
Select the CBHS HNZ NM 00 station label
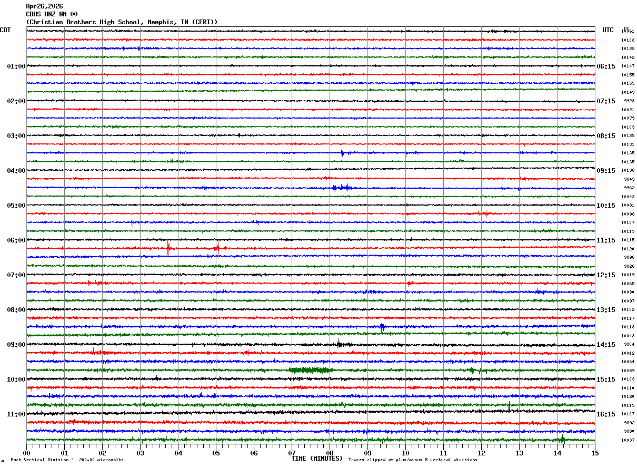coord(52,14)
